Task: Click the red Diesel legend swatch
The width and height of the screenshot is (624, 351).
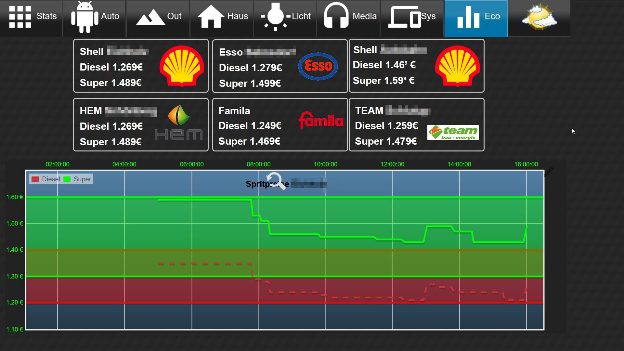Action: pos(35,179)
